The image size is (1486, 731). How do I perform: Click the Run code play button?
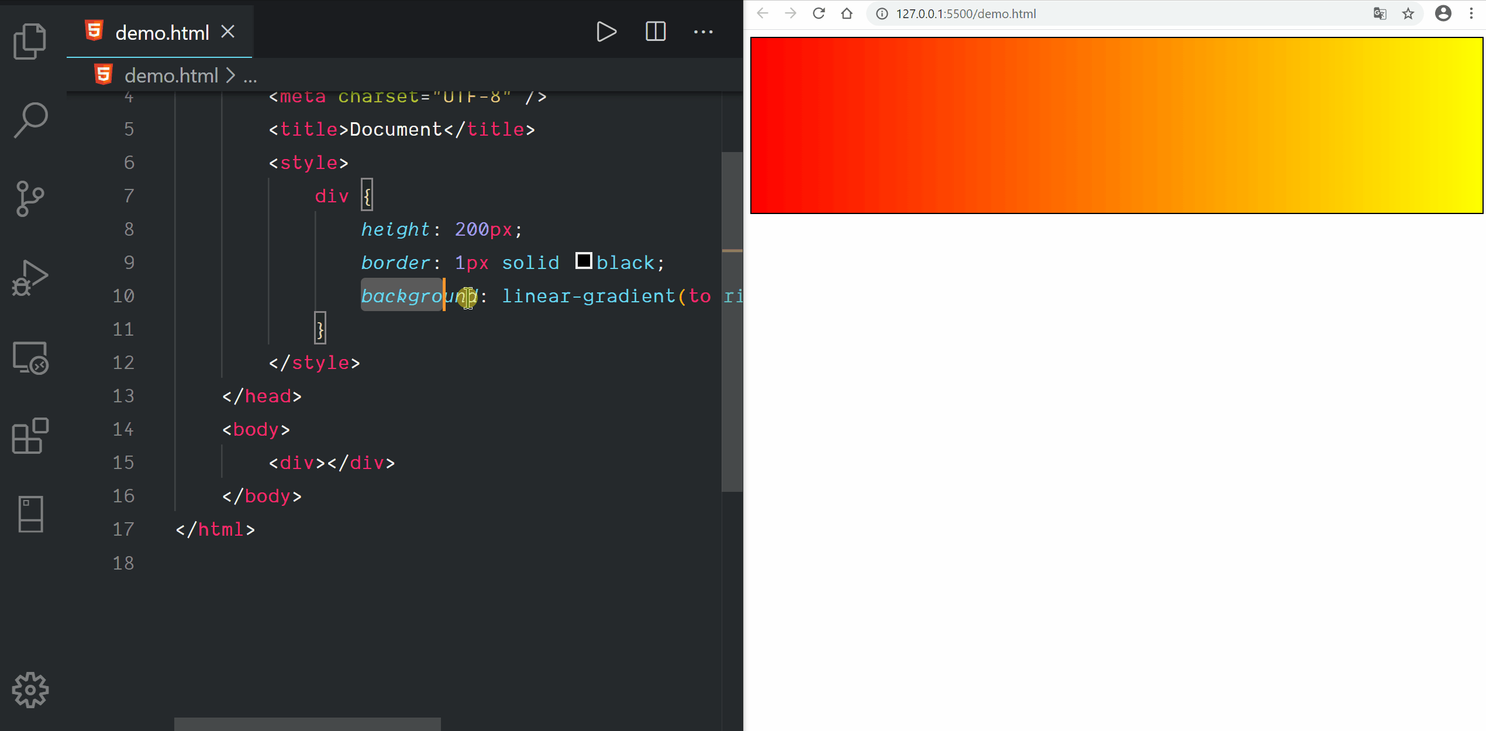pyautogui.click(x=606, y=32)
